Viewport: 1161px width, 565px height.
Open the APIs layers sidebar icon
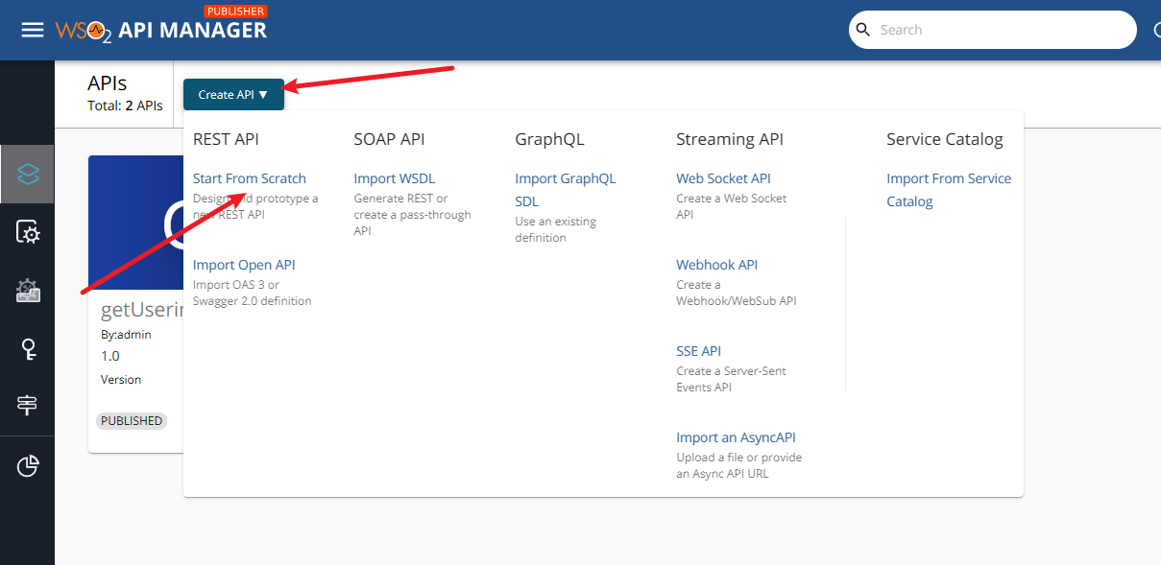(x=28, y=174)
